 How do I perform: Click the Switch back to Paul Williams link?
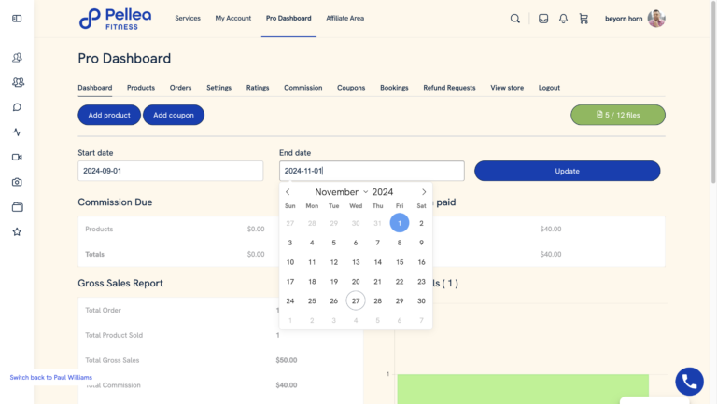tap(50, 377)
